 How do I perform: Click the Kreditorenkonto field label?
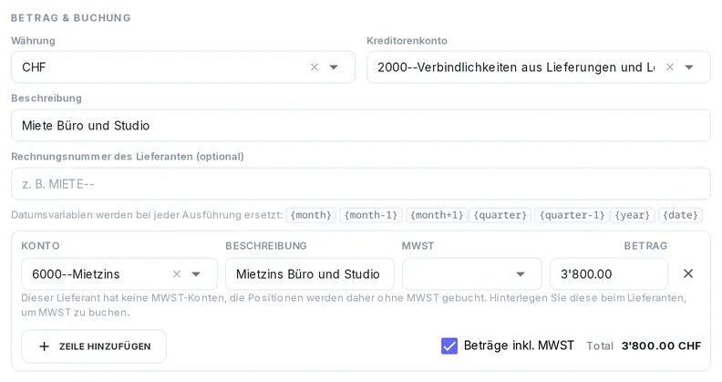pyautogui.click(x=407, y=40)
